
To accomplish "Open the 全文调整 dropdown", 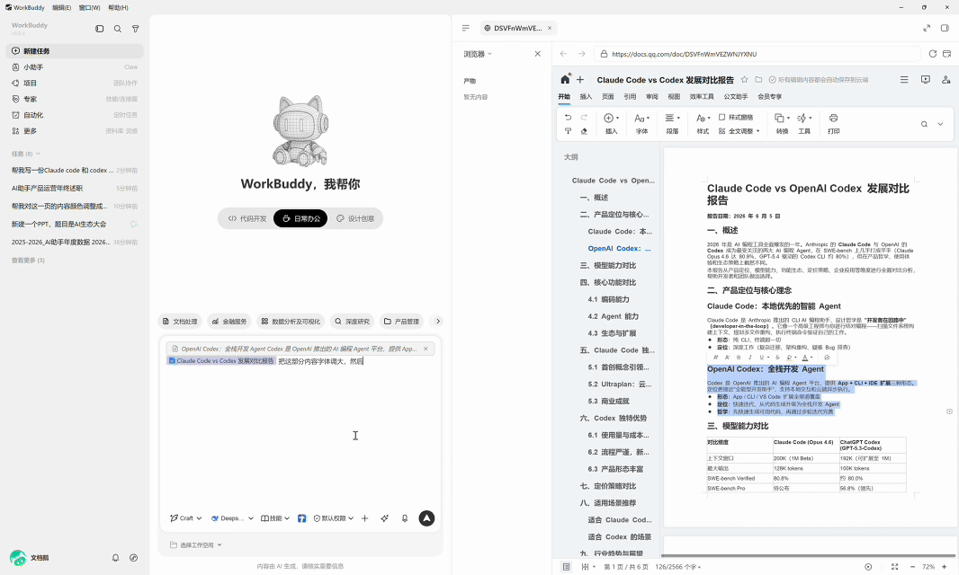I will 739,131.
